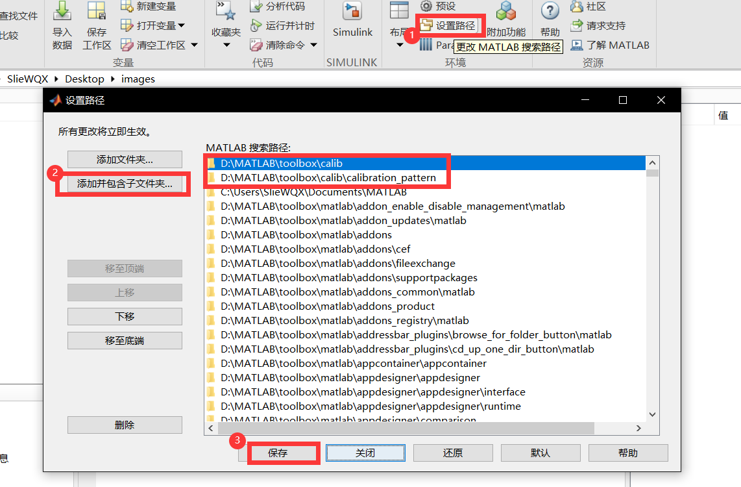Click the images breadcrumb in address bar
The height and width of the screenshot is (487, 741).
(138, 79)
